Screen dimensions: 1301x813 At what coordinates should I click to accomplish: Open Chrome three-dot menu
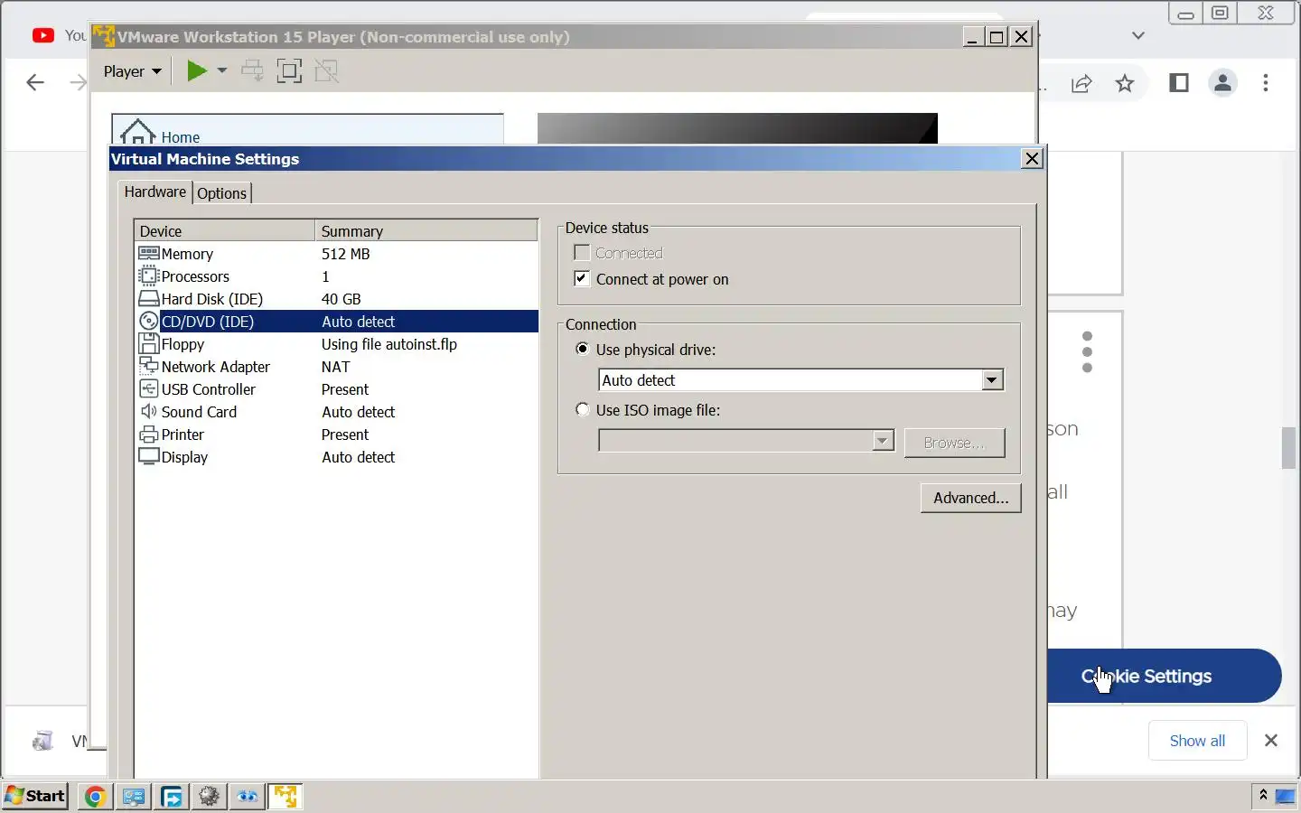pos(1266,83)
